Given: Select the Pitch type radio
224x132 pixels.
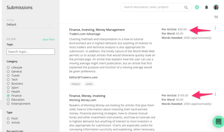Looking at the screenshot, I should coord(8,119).
